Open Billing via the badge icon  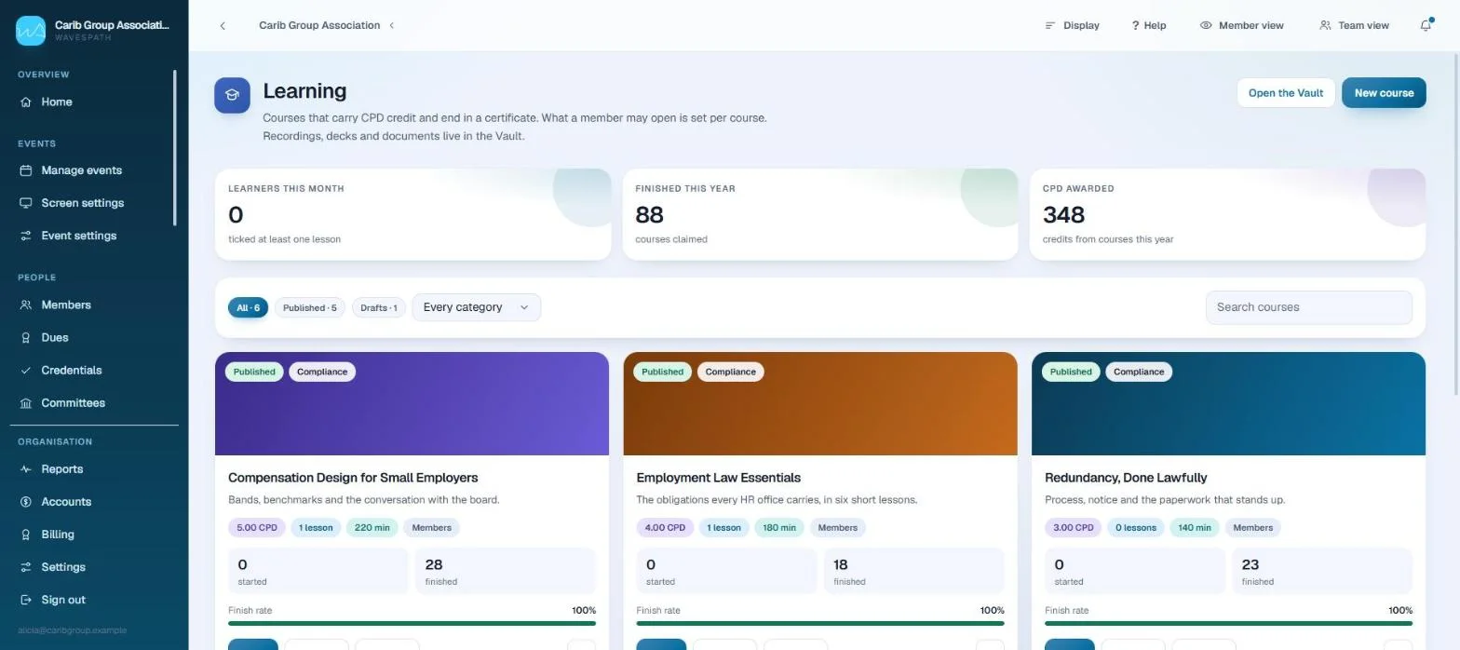pyautogui.click(x=26, y=535)
